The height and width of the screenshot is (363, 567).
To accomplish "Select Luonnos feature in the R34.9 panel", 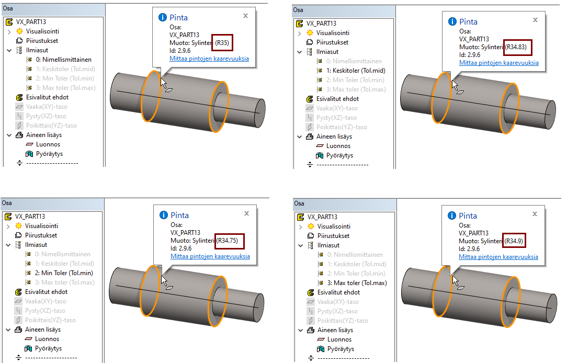I will coord(339,339).
